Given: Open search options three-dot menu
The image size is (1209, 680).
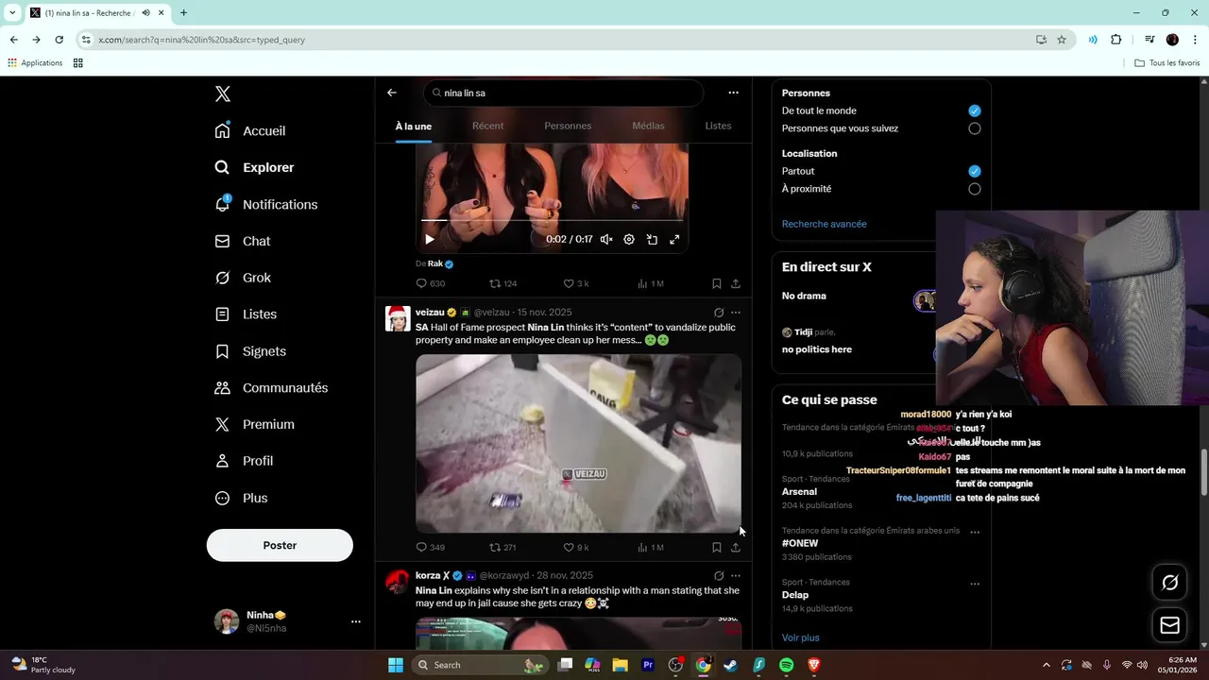Looking at the screenshot, I should click(x=733, y=93).
